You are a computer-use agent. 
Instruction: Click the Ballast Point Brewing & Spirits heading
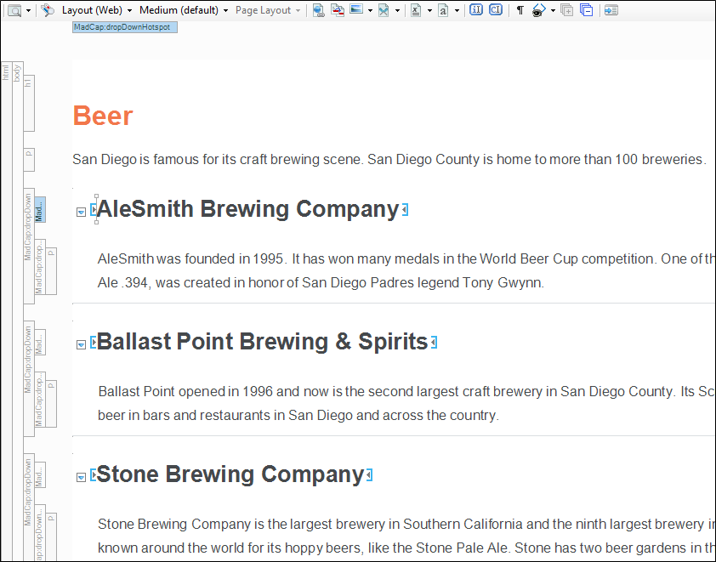pyautogui.click(x=262, y=342)
